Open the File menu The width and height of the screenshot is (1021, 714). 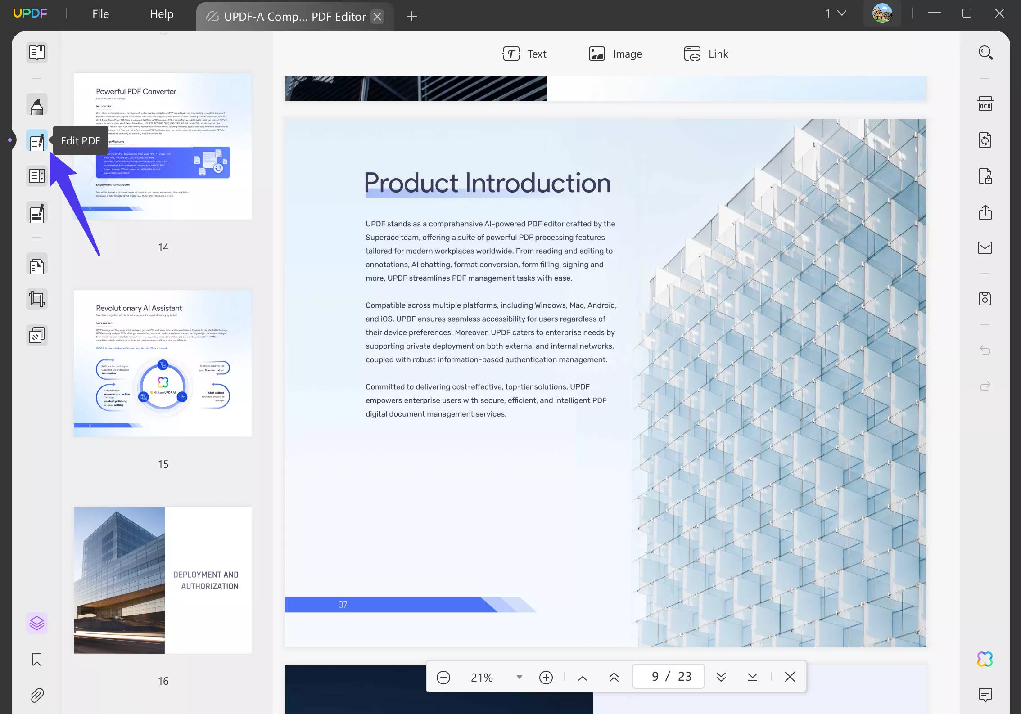[x=100, y=14]
